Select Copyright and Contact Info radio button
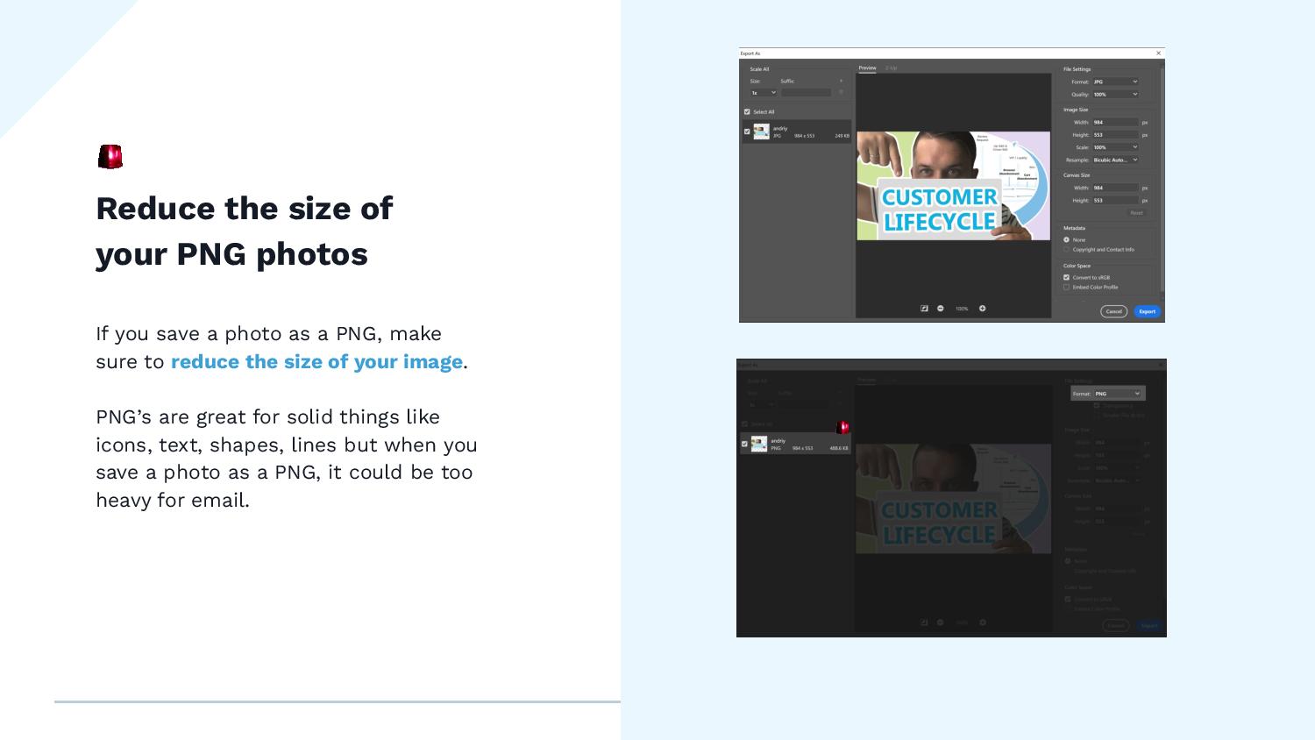 1067,249
